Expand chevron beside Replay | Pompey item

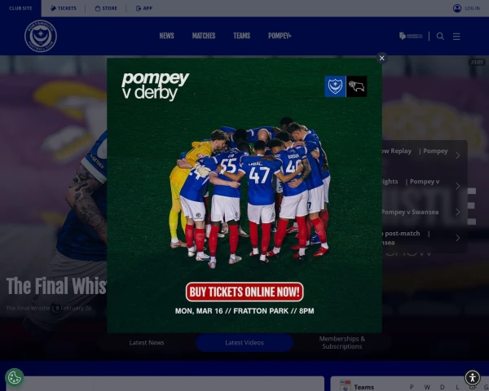[457, 156]
